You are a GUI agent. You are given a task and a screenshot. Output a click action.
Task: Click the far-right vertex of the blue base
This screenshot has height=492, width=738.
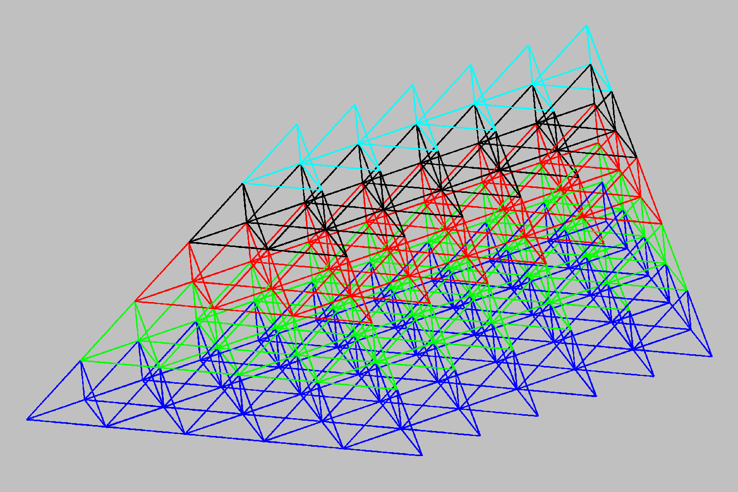click(x=712, y=356)
